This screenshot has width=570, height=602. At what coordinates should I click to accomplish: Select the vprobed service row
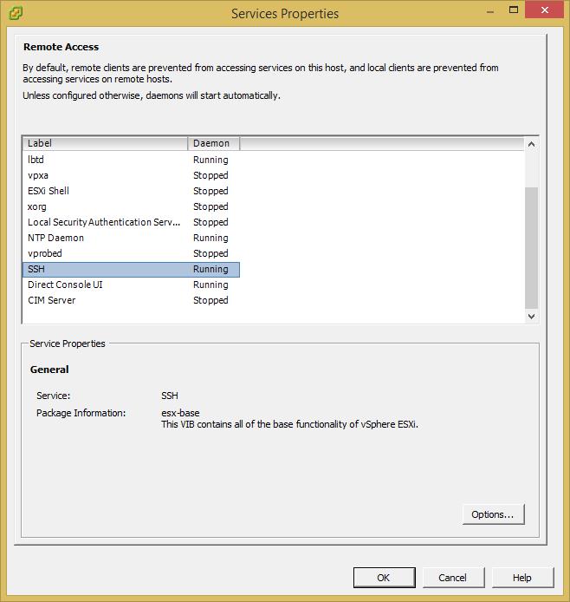pyautogui.click(x=131, y=253)
